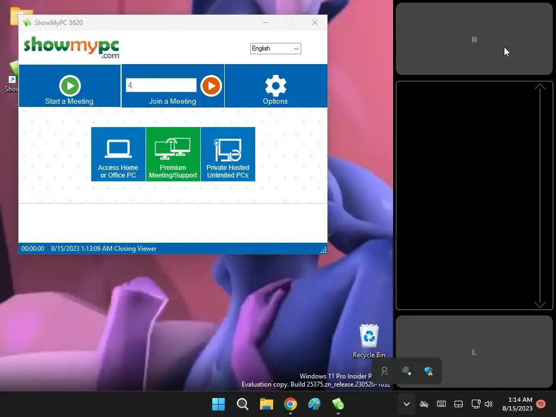Screen dimensions: 556x417
Task: Click the fingerprint overflow tray icon
Action: [x=407, y=371]
